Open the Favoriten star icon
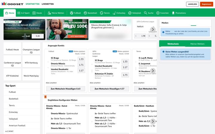 [158, 13]
